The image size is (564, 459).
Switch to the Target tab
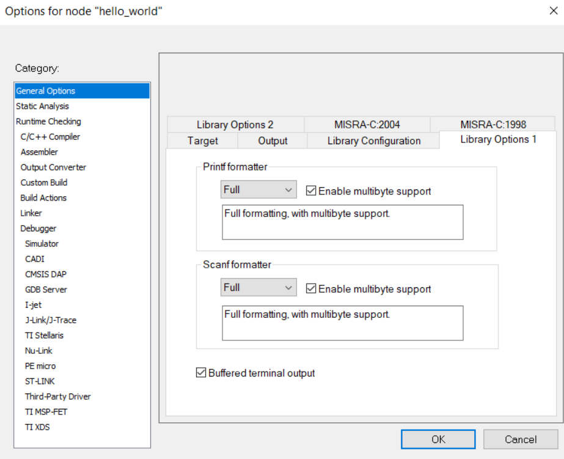pyautogui.click(x=202, y=141)
